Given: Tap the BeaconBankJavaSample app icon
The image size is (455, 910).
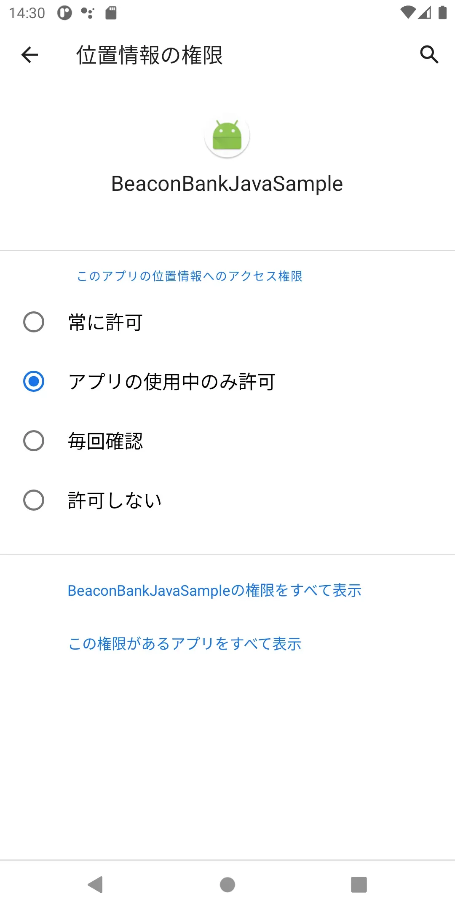Looking at the screenshot, I should coord(227,136).
